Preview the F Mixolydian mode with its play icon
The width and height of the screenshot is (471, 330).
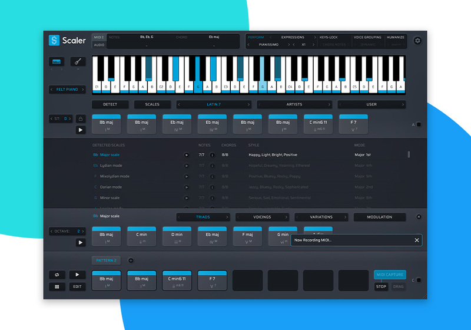pos(186,177)
